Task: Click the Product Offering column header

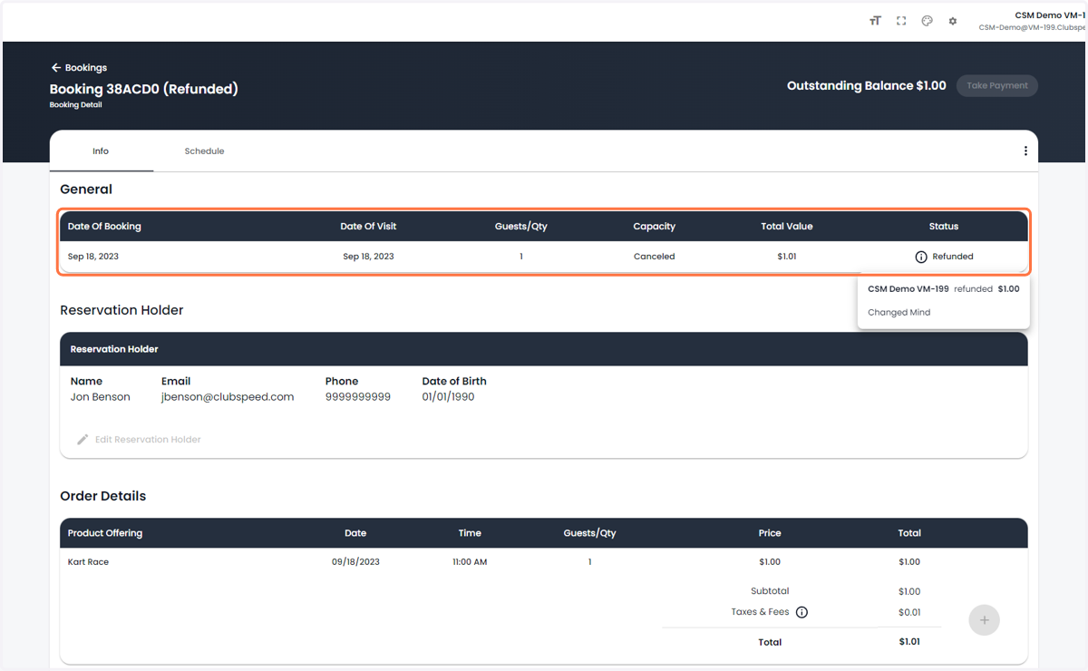Action: click(x=105, y=533)
